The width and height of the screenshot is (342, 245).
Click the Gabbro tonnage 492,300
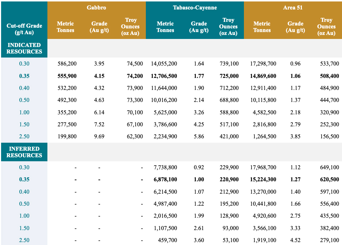[x=67, y=100]
